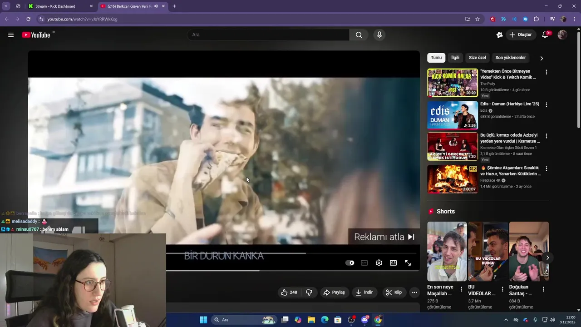Viewport: 581px width, 327px height.
Task: Open a new browser tab
Action: pyautogui.click(x=174, y=6)
